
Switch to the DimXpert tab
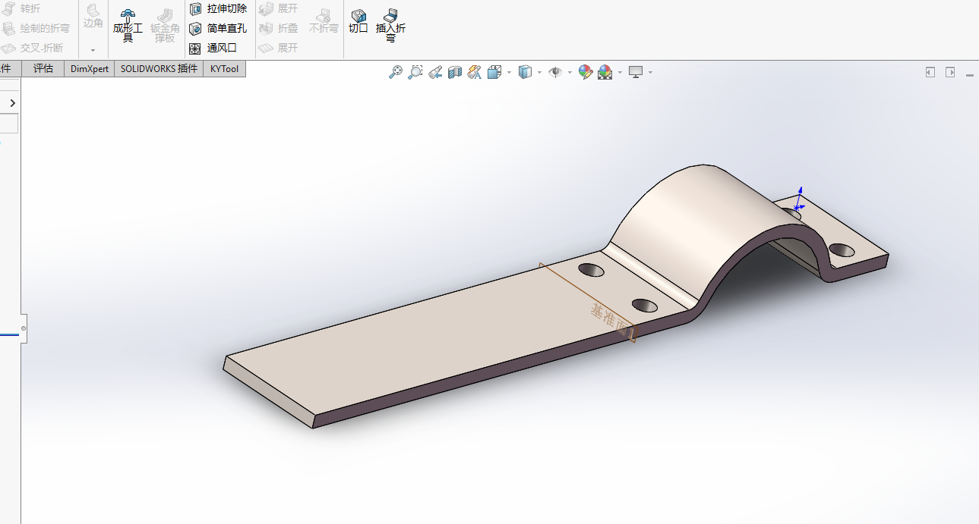(x=90, y=69)
